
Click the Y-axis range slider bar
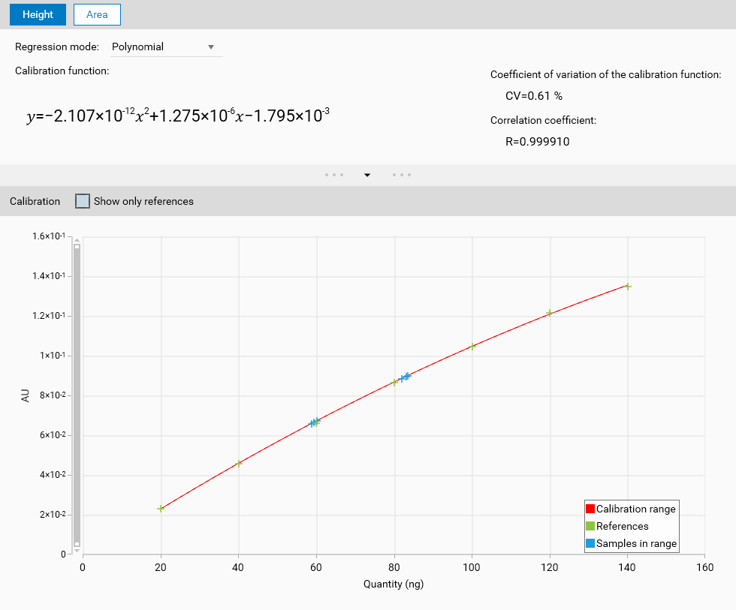tap(77, 395)
